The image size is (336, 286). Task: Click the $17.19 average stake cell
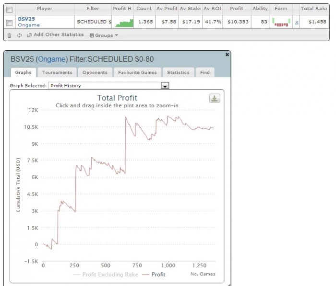pos(191,22)
